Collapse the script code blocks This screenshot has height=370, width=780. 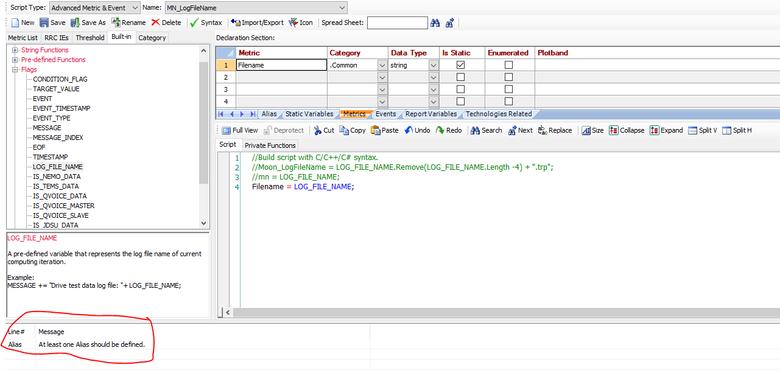tap(627, 130)
